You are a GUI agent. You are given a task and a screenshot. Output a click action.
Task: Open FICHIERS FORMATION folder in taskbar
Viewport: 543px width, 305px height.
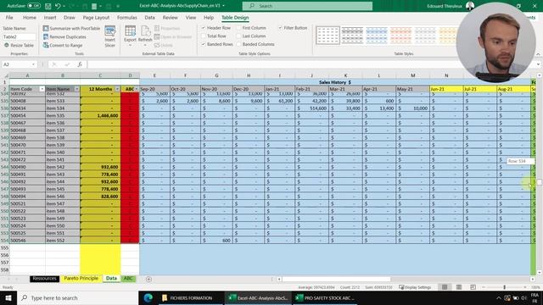pos(187,297)
